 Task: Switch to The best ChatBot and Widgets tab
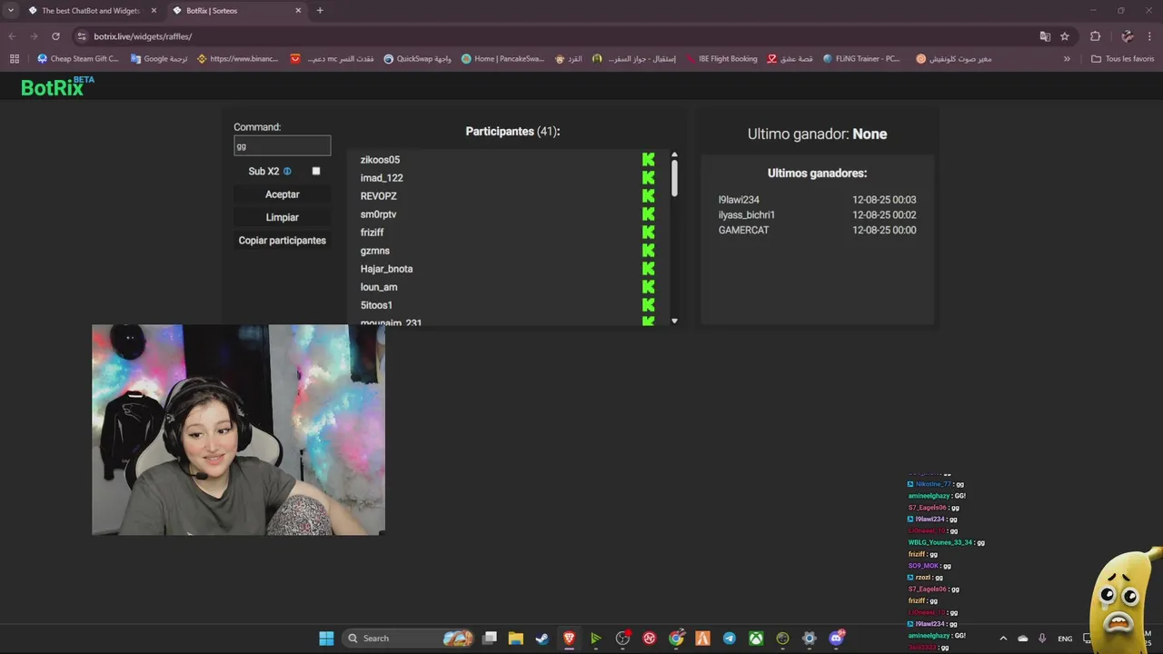point(92,11)
